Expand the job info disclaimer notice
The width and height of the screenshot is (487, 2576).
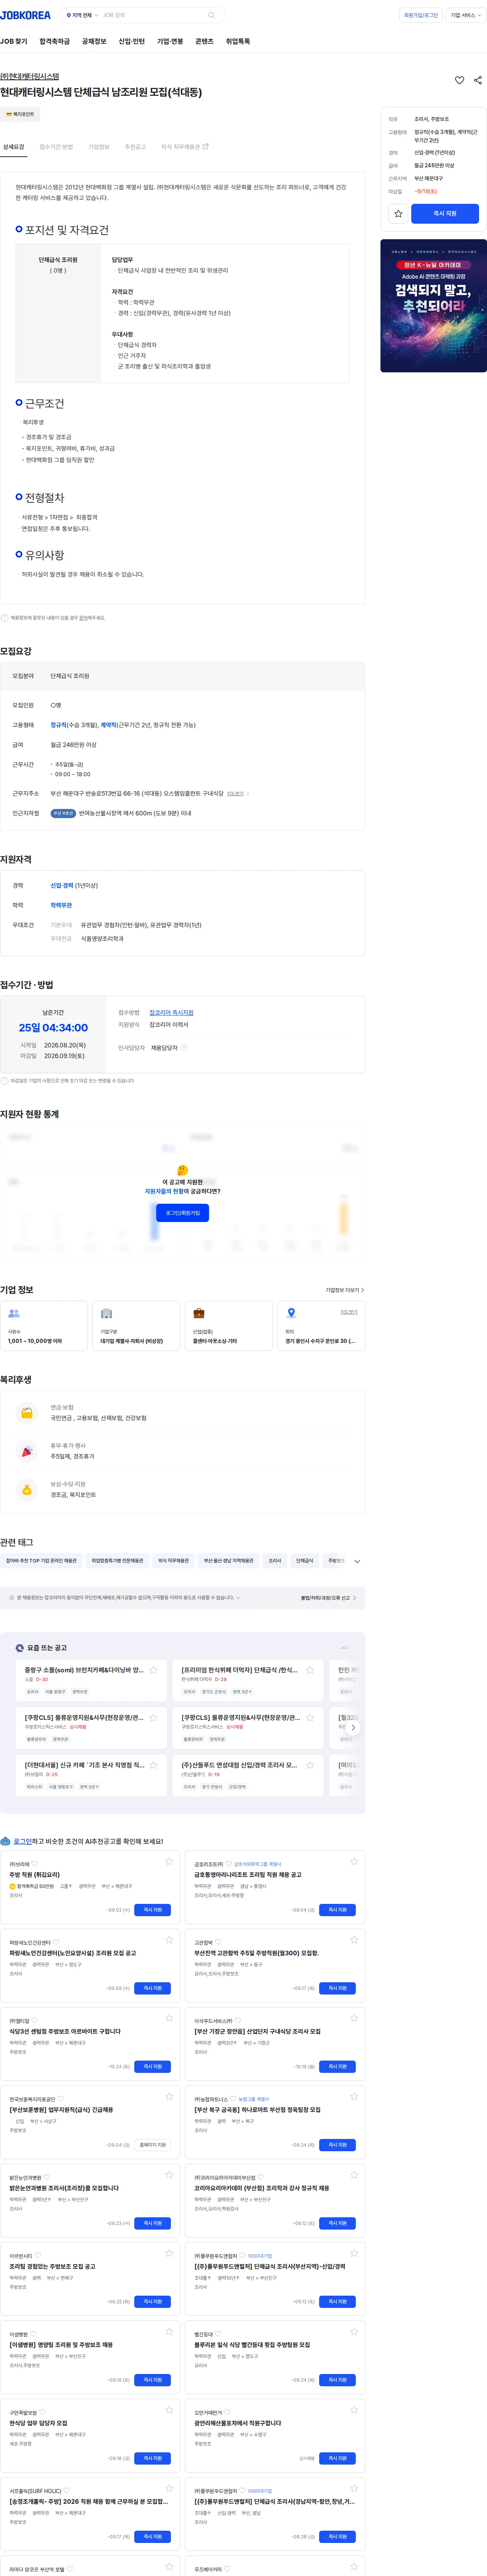[238, 1598]
